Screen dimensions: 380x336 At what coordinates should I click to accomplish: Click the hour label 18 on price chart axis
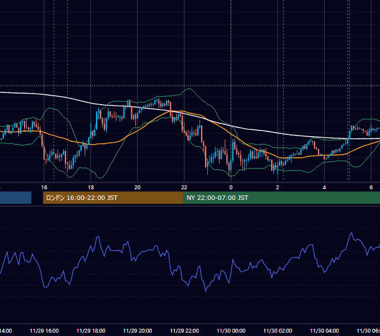91,188
